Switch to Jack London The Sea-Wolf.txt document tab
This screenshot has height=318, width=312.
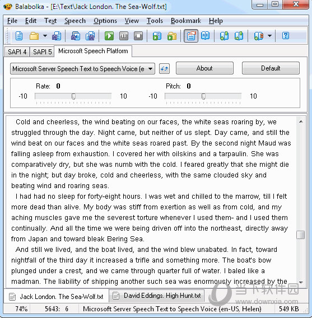click(56, 297)
